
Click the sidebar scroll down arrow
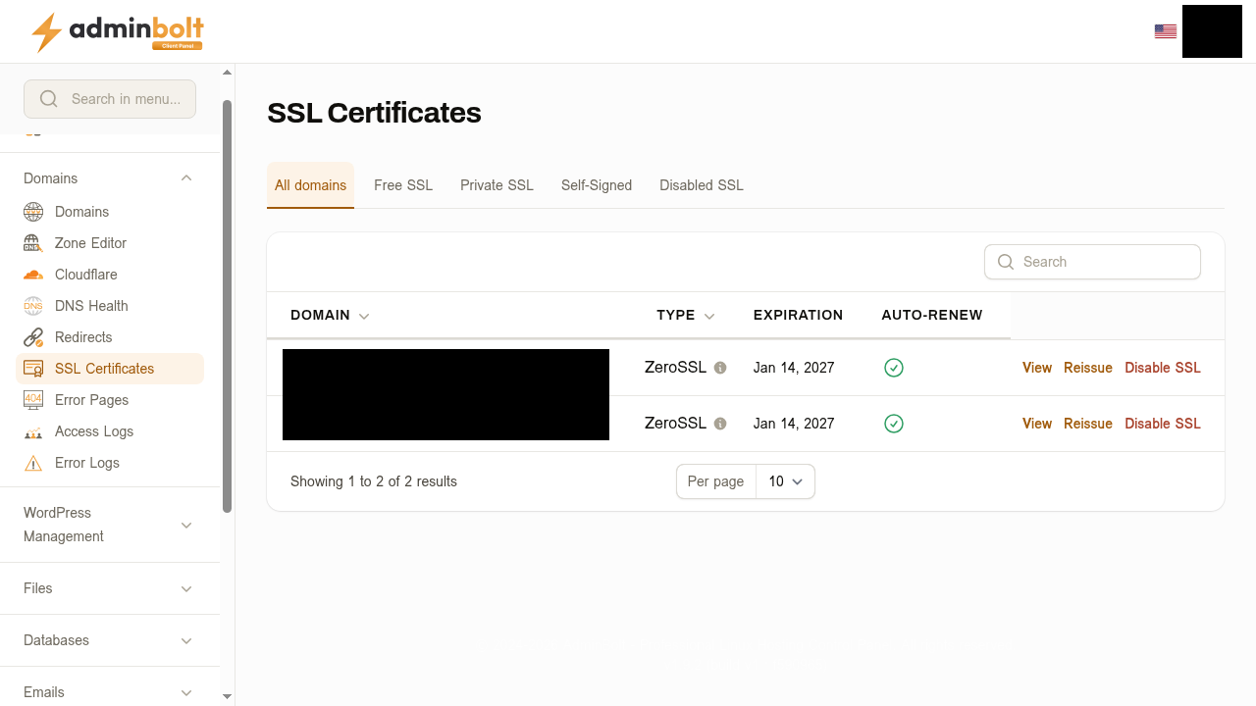click(228, 696)
